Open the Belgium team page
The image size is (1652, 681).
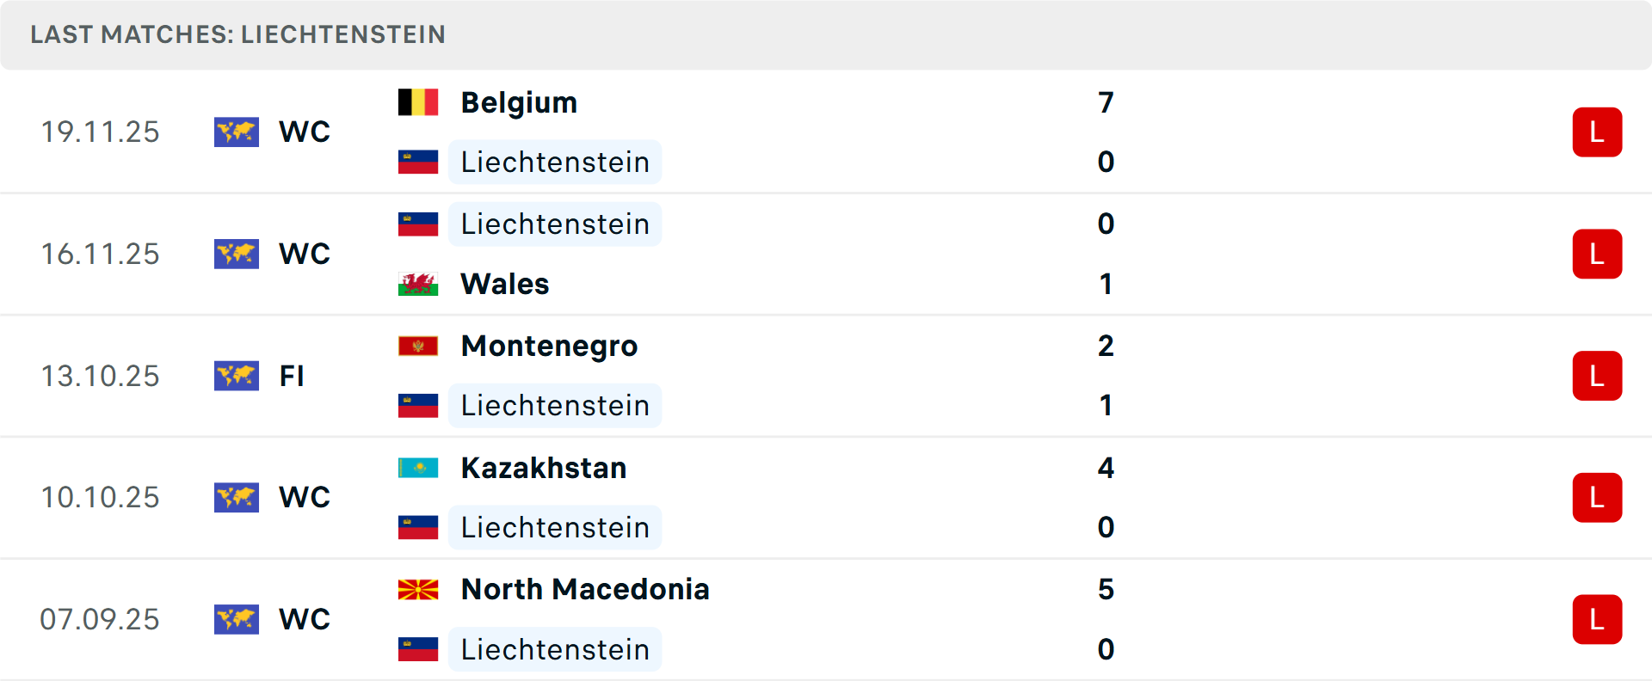pos(518,101)
